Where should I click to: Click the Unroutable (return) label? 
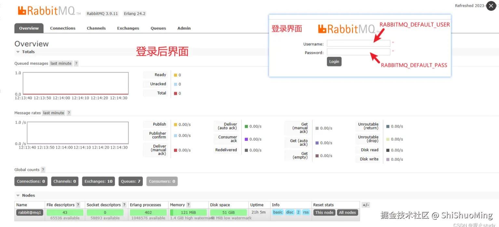point(368,126)
